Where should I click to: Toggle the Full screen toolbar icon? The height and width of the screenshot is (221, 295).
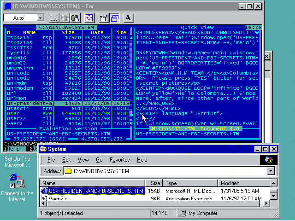coord(89,18)
